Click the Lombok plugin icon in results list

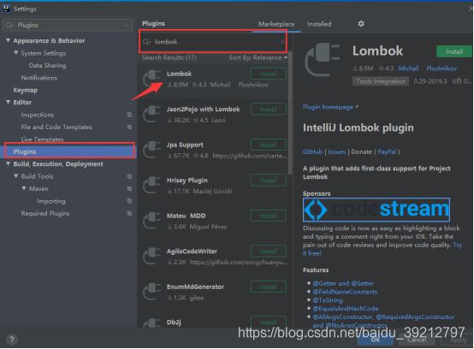(152, 78)
